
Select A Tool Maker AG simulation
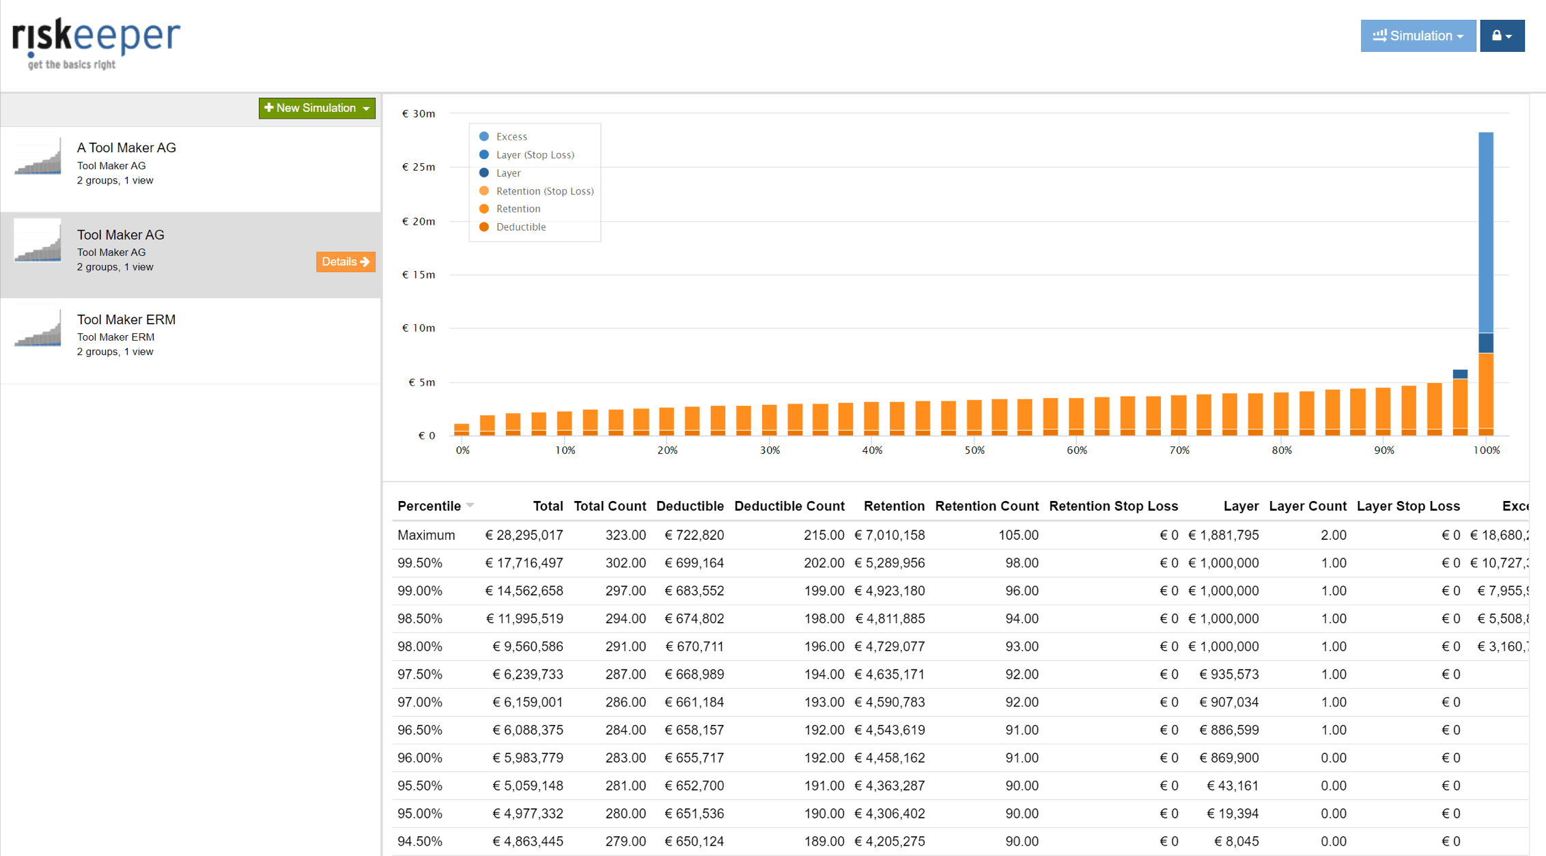pos(126,148)
